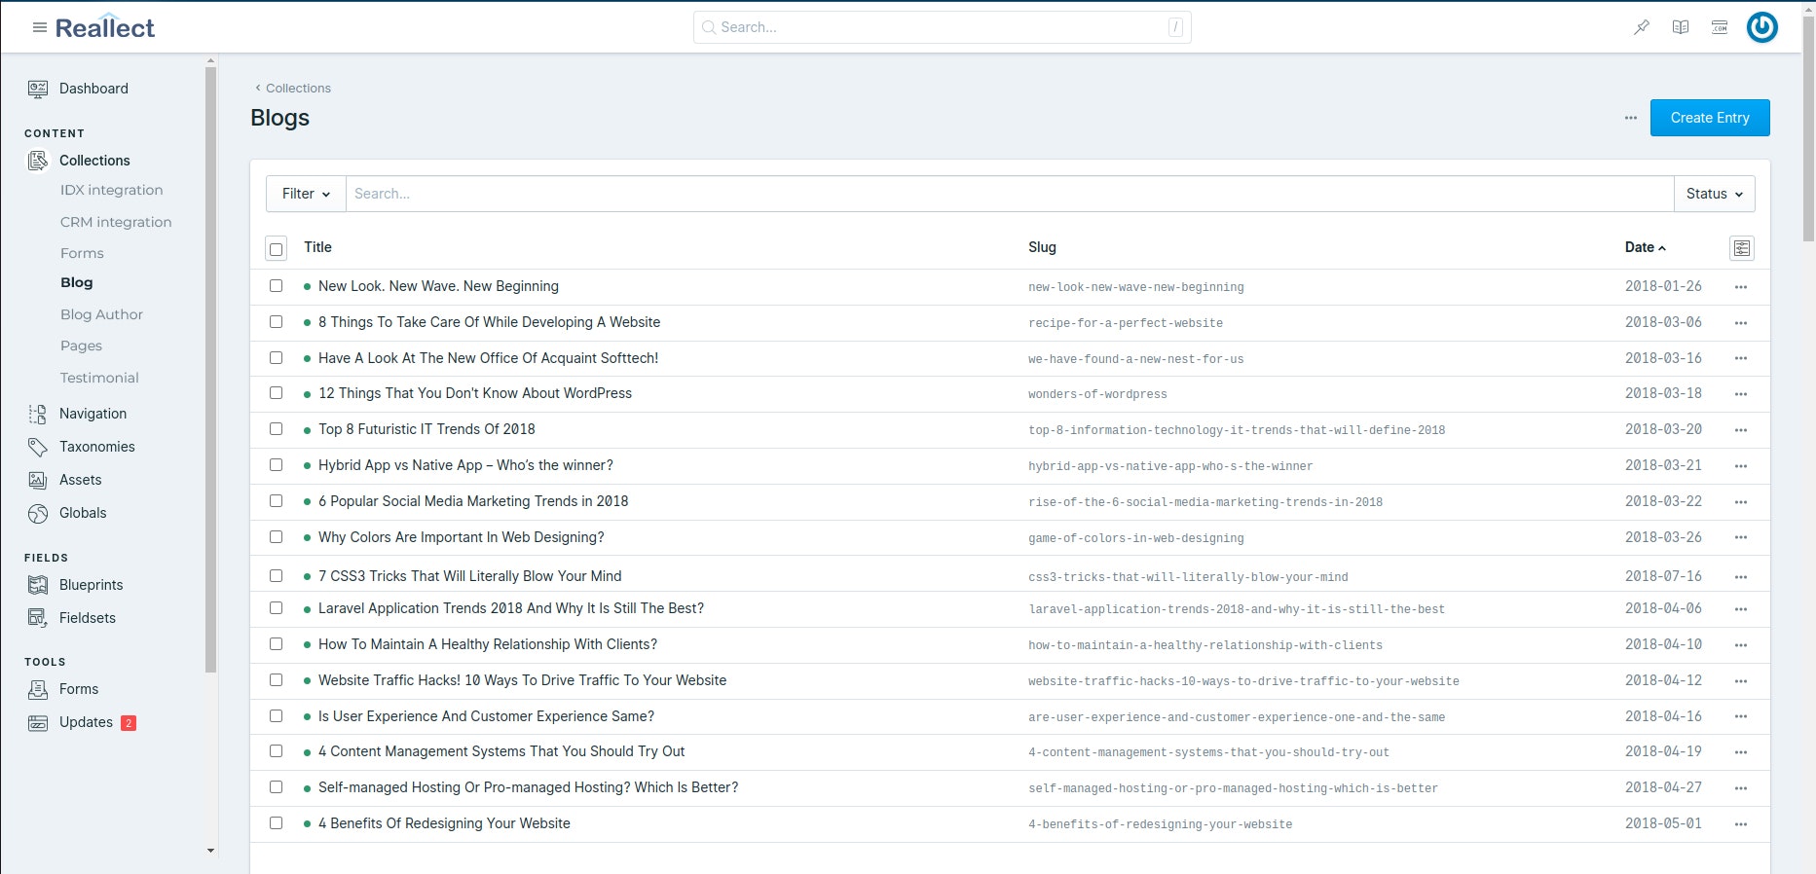
Task: Click the pin icon in top bar
Action: (1642, 27)
